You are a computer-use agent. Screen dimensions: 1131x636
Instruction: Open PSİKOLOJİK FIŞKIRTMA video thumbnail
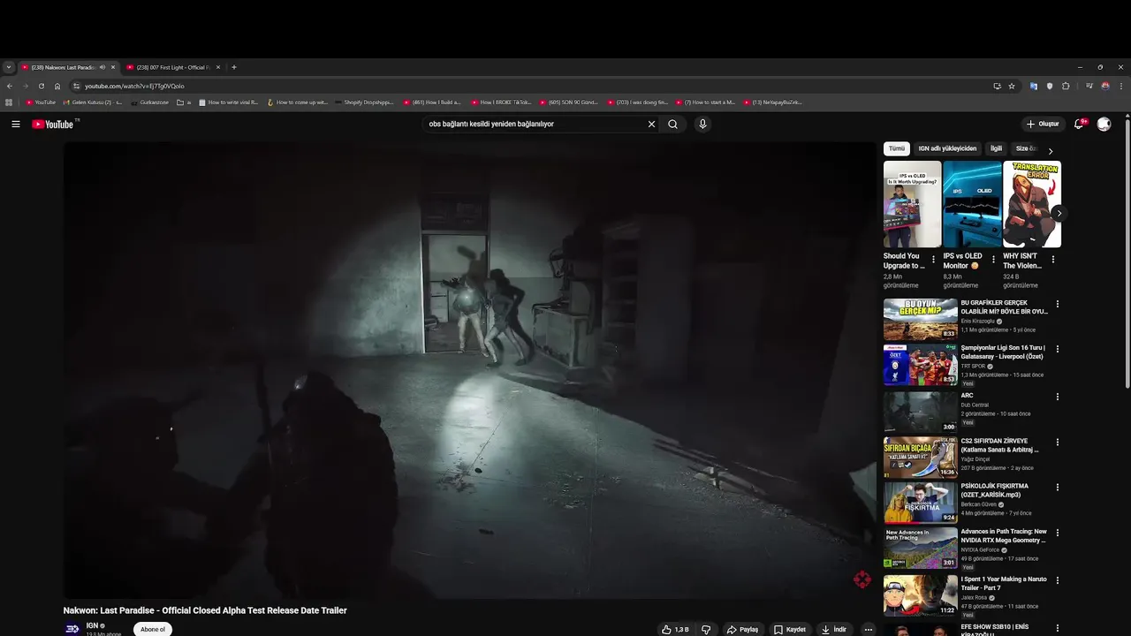(920, 503)
